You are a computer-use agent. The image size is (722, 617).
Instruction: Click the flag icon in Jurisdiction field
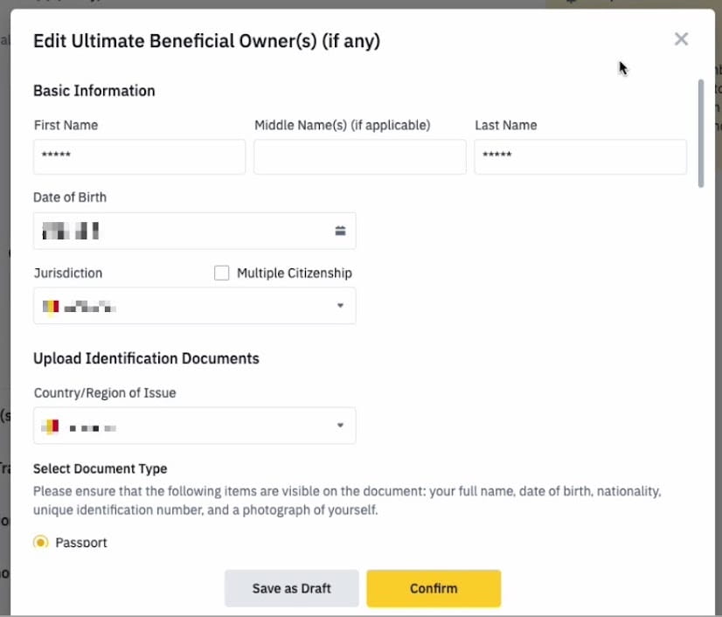tap(51, 307)
